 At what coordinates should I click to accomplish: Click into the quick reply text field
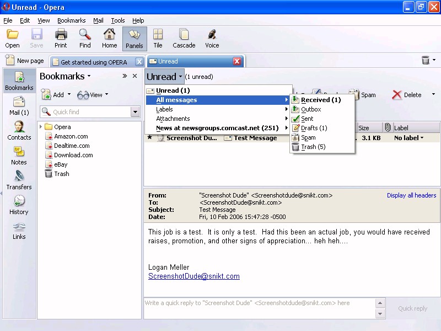point(259,308)
